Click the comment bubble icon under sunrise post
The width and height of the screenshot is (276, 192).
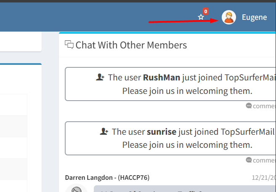click(249, 160)
